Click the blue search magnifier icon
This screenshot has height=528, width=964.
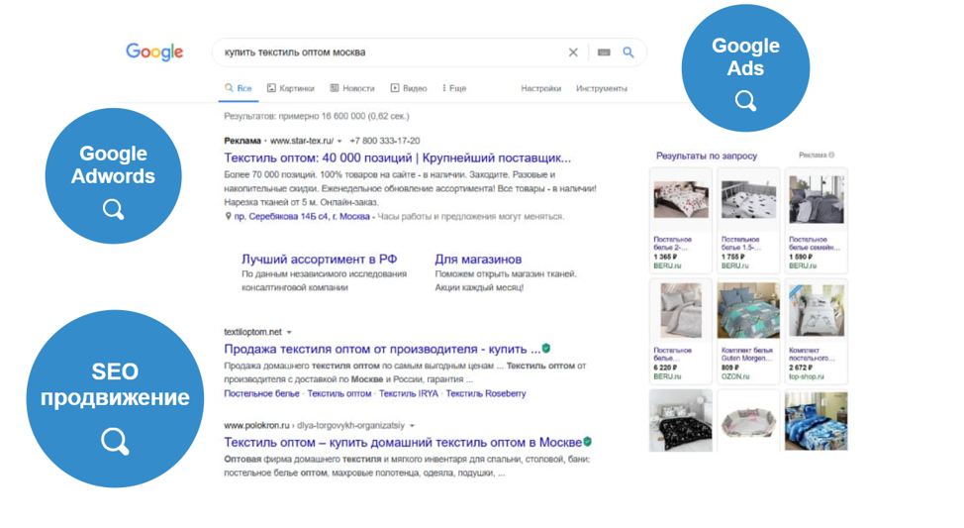(x=627, y=53)
